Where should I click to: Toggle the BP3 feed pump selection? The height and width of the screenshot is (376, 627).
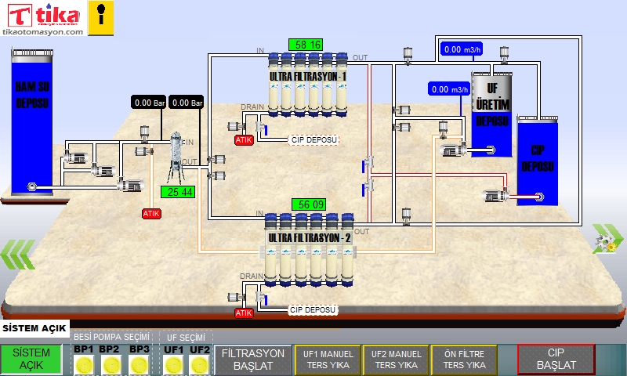coord(139,364)
